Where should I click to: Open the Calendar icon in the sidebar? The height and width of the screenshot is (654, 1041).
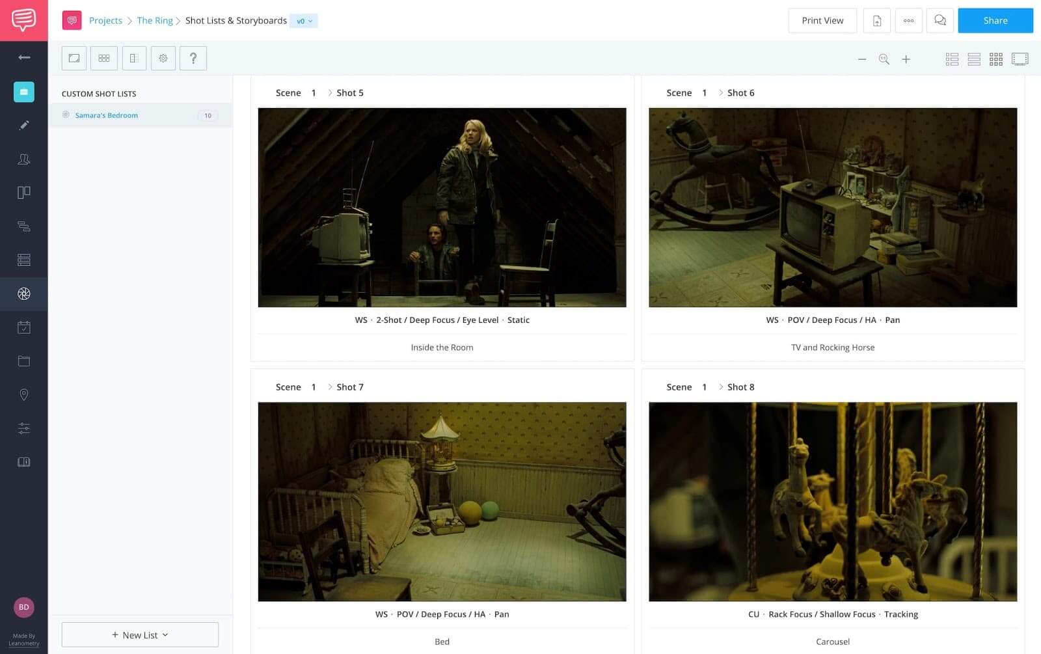[x=24, y=327]
